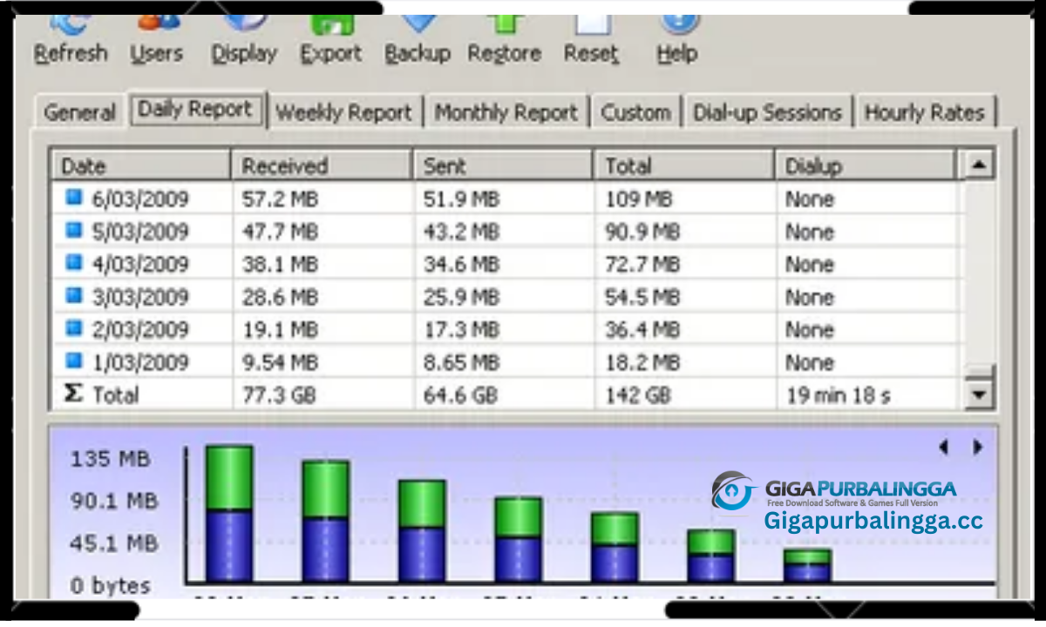This screenshot has height=627, width=1046.
Task: Click the 64.6 GB total sent value
Action: coord(460,395)
